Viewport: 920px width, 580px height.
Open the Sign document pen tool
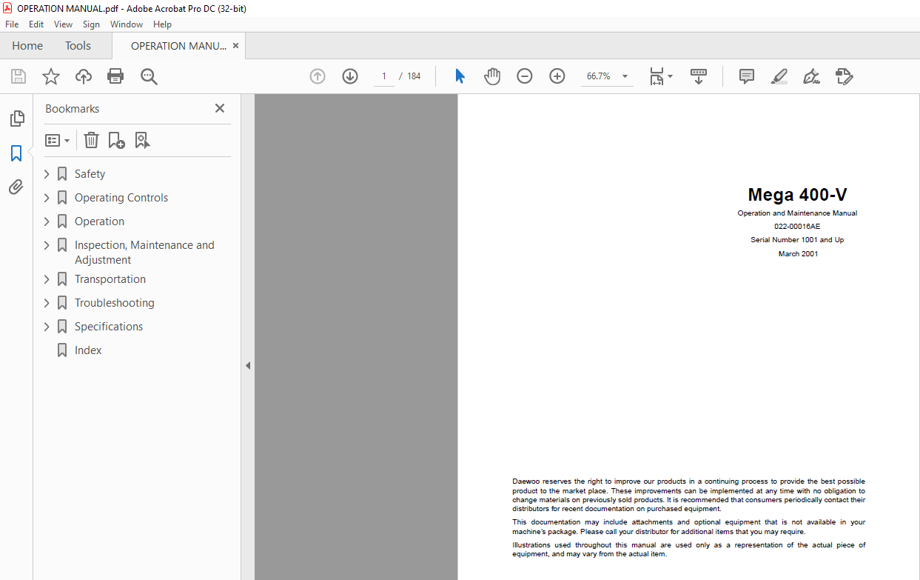(x=811, y=76)
